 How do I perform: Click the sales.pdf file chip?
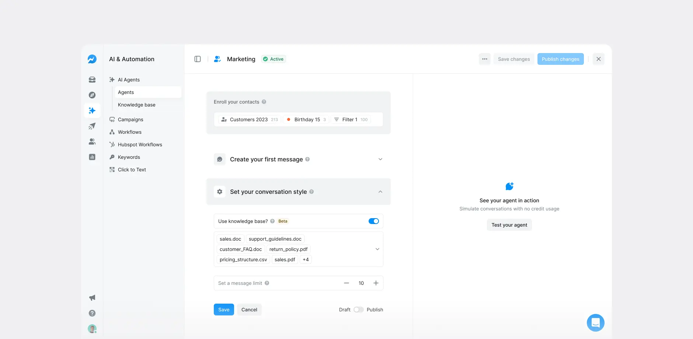[285, 259]
